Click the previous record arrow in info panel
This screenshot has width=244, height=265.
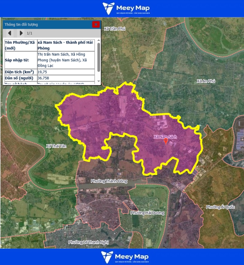pyautogui.click(x=10, y=33)
